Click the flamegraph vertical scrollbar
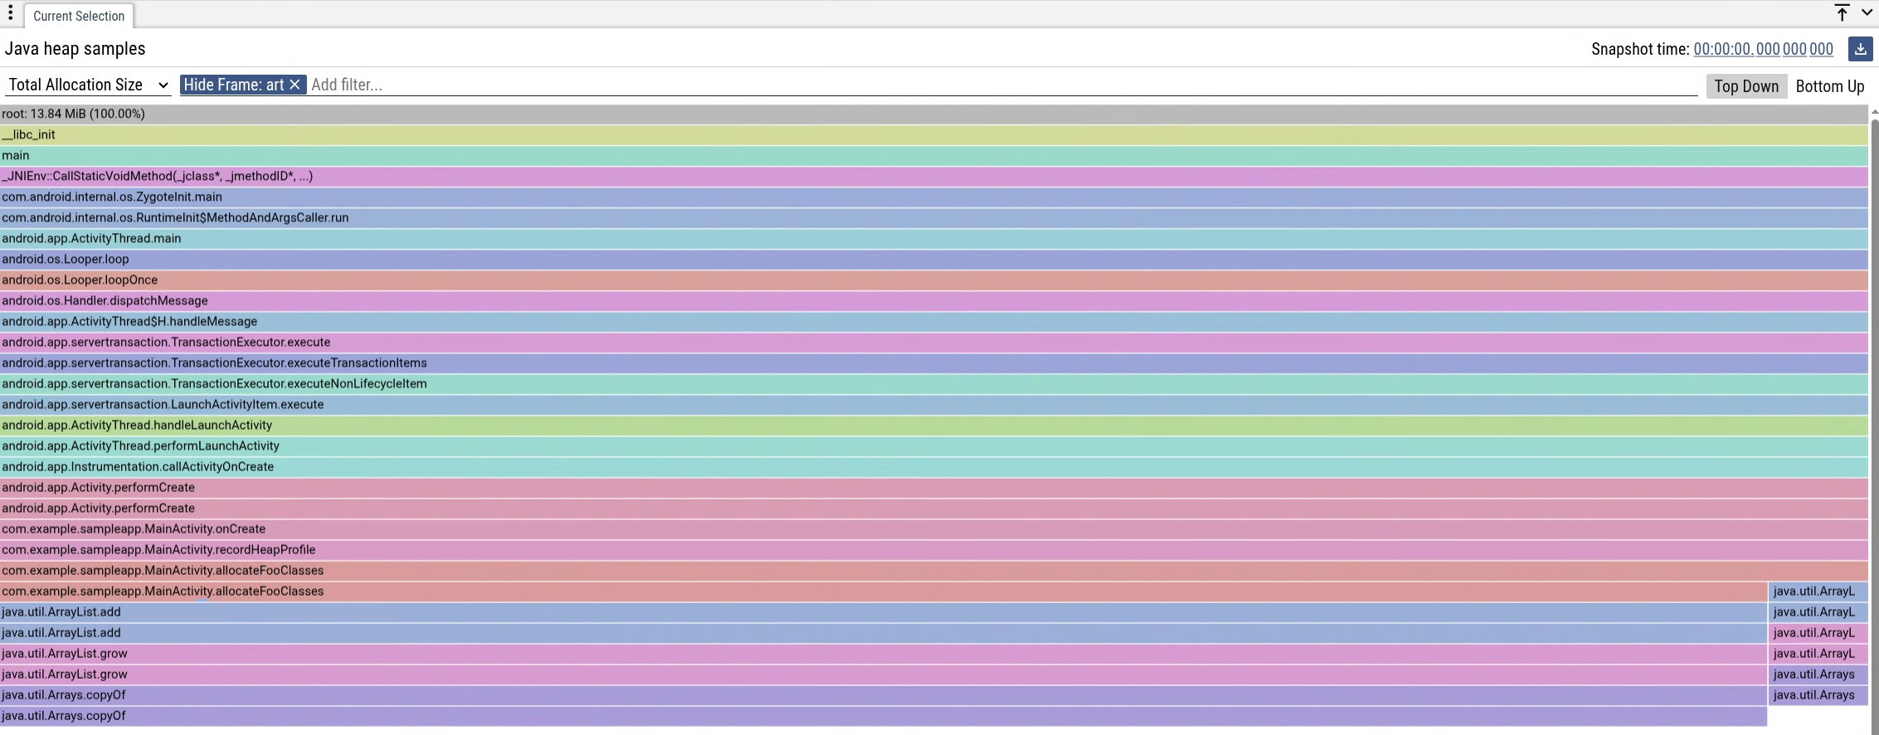 pos(1874,415)
